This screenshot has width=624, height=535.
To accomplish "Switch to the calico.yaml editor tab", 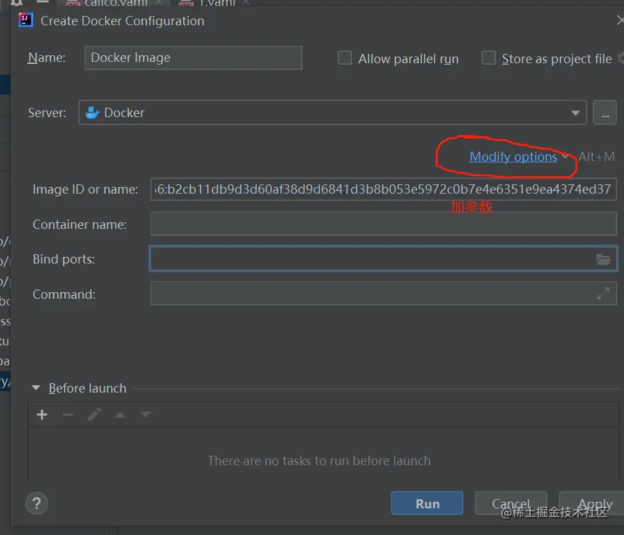I will pyautogui.click(x=115, y=3).
